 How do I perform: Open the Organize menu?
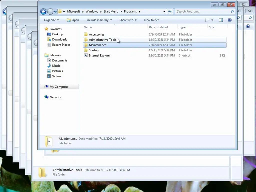[51, 20]
